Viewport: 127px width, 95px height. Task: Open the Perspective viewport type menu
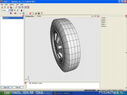[x=30, y=16]
